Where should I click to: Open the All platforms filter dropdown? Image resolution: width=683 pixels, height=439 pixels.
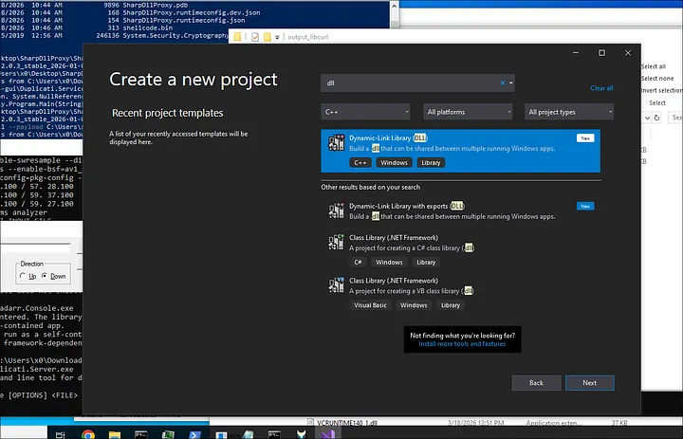coord(468,112)
